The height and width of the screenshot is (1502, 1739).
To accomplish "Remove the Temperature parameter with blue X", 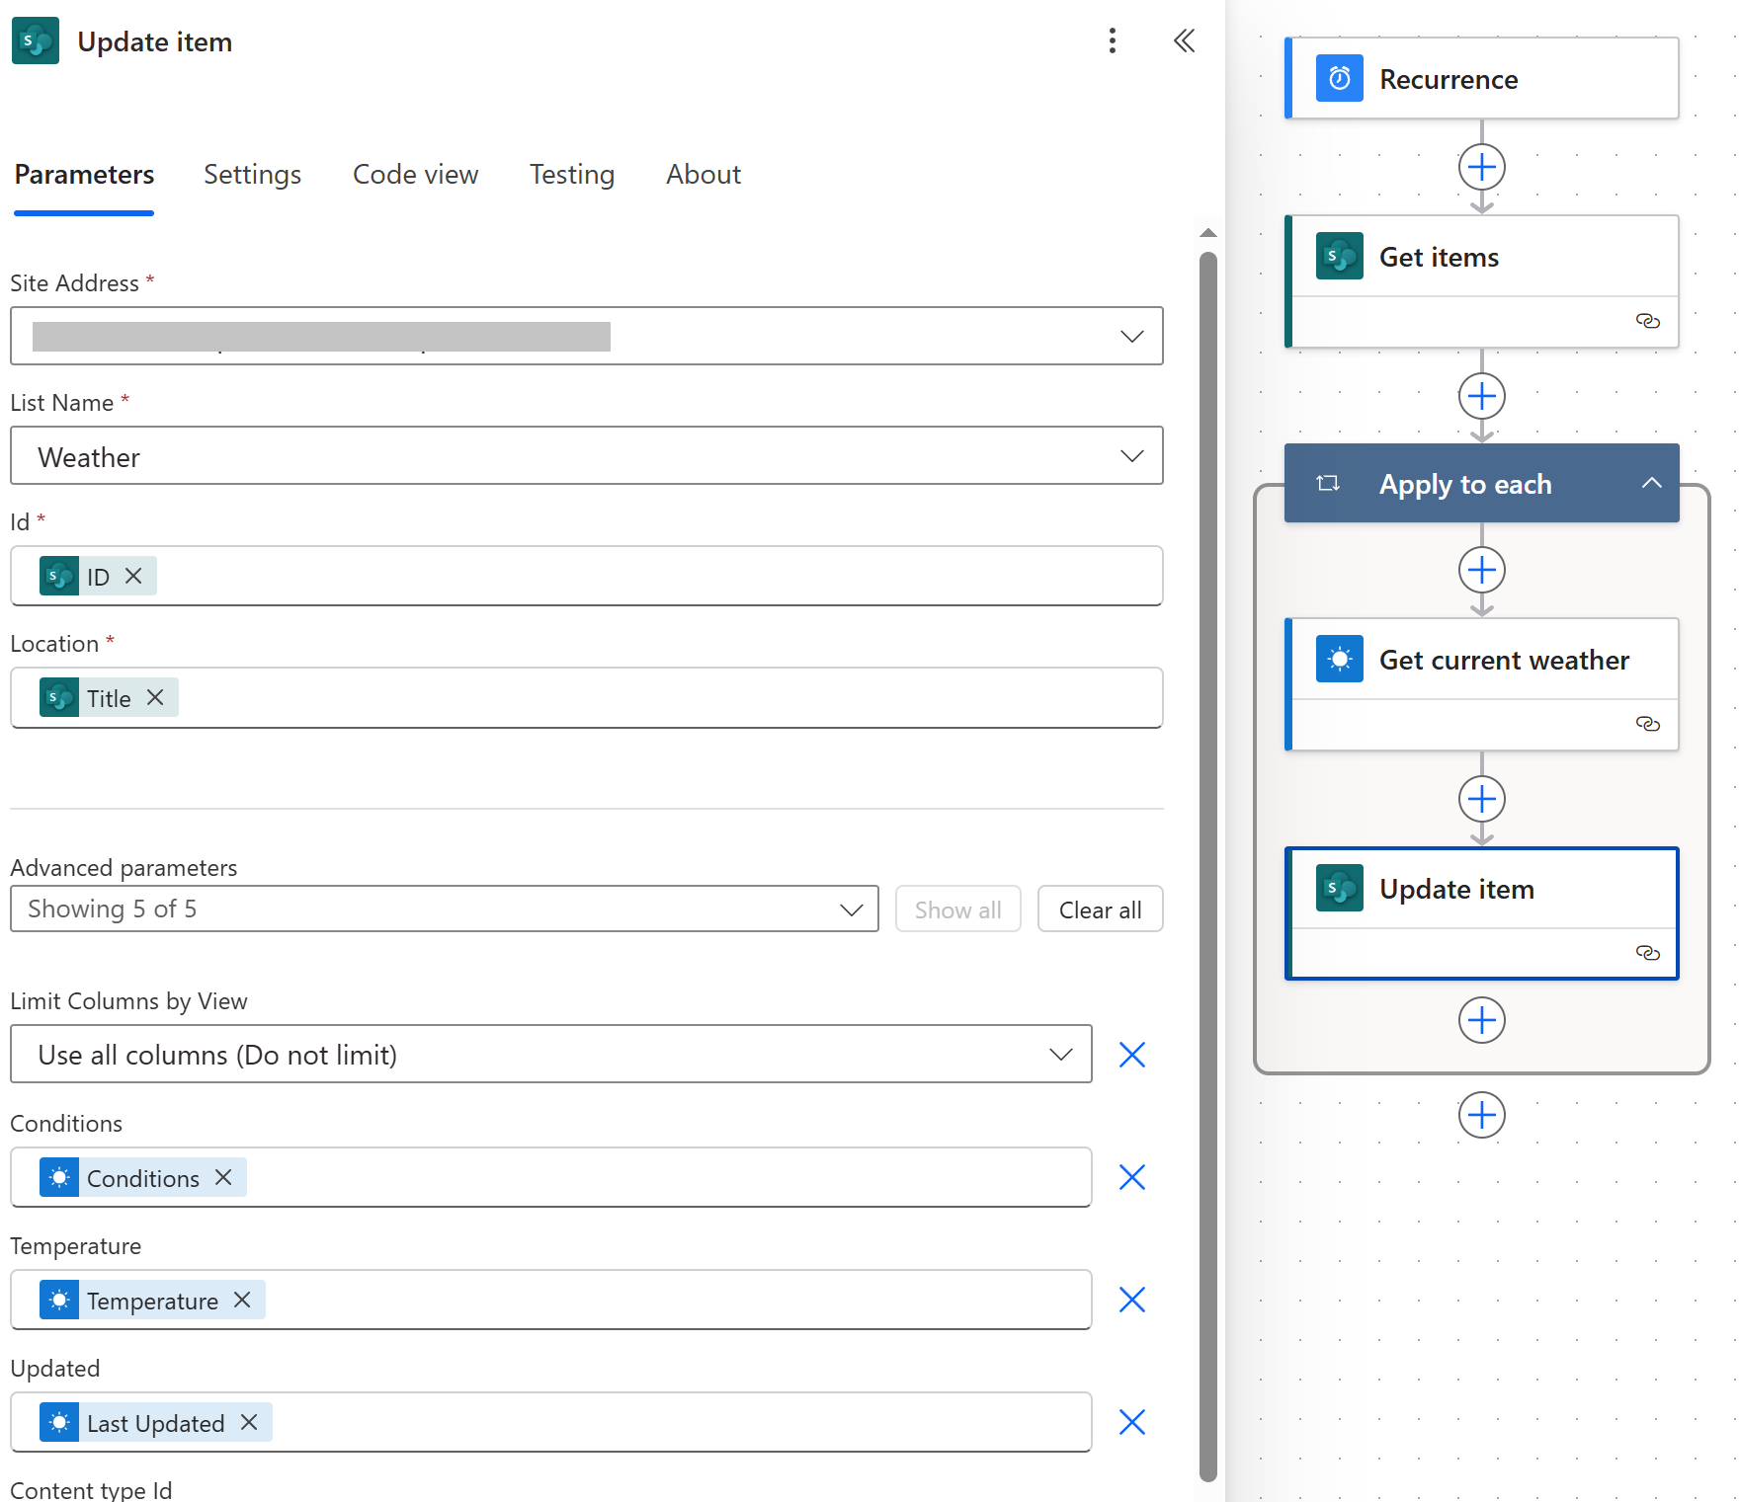I will point(1131,1300).
